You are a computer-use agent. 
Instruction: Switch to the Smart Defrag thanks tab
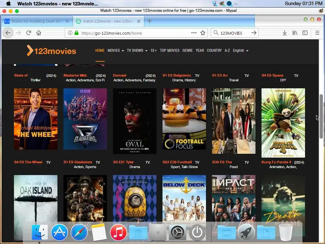pos(37,21)
